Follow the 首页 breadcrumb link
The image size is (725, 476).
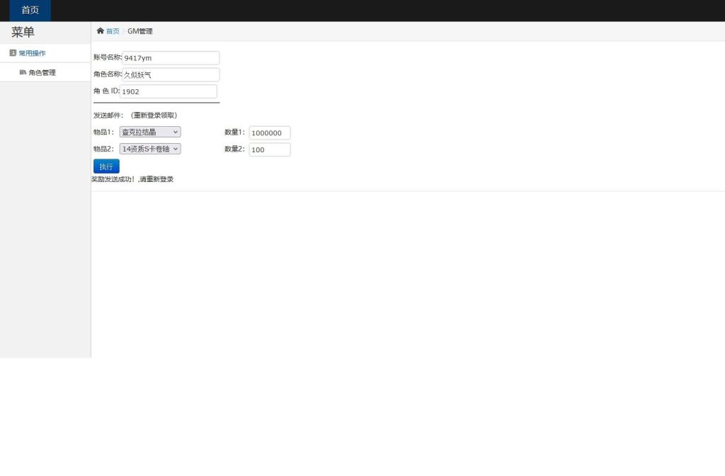[x=113, y=31]
